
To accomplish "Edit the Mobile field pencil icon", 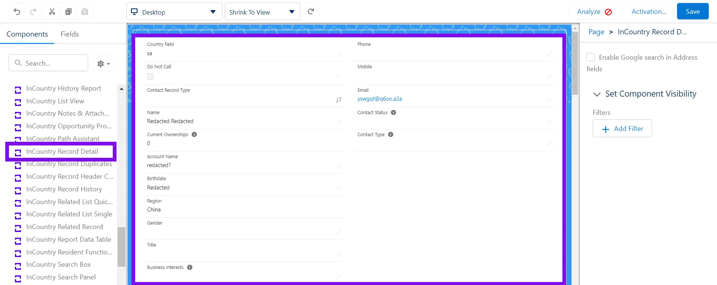I will coord(549,76).
